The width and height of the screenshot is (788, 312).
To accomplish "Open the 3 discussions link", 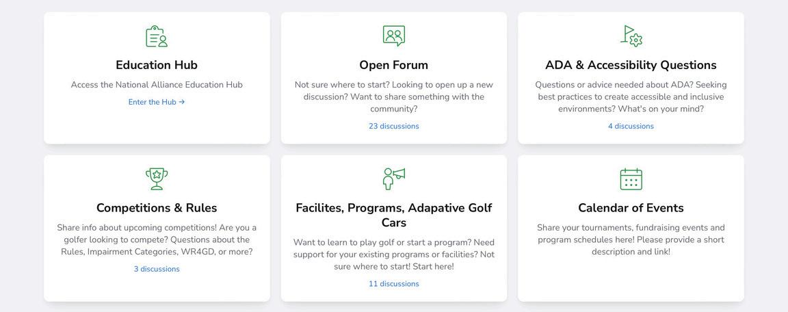I will (157, 269).
